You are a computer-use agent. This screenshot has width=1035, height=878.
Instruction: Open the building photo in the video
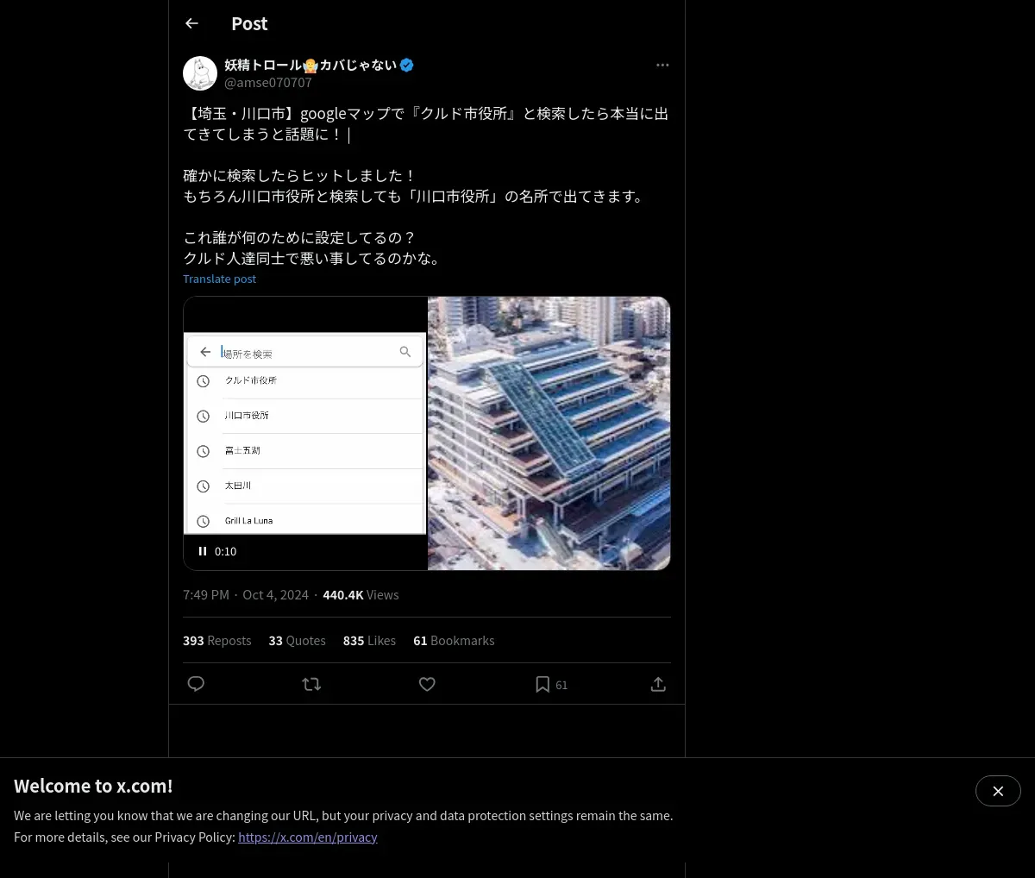(x=549, y=433)
